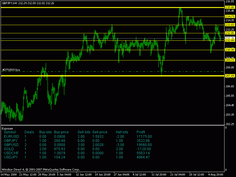Click EURUSD profit value 17175.00
Viewport: 236px width, 177px height.
pyautogui.click(x=144, y=137)
